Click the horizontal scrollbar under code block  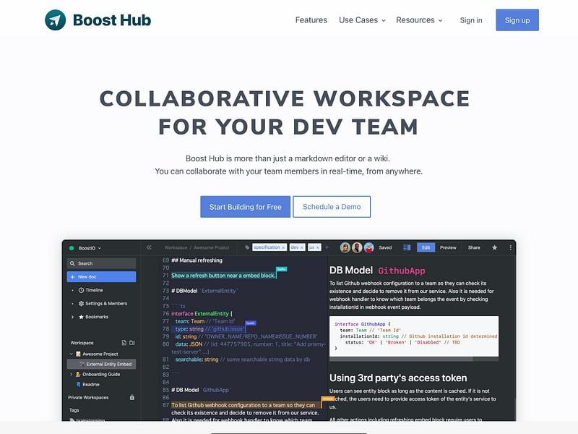401,359
